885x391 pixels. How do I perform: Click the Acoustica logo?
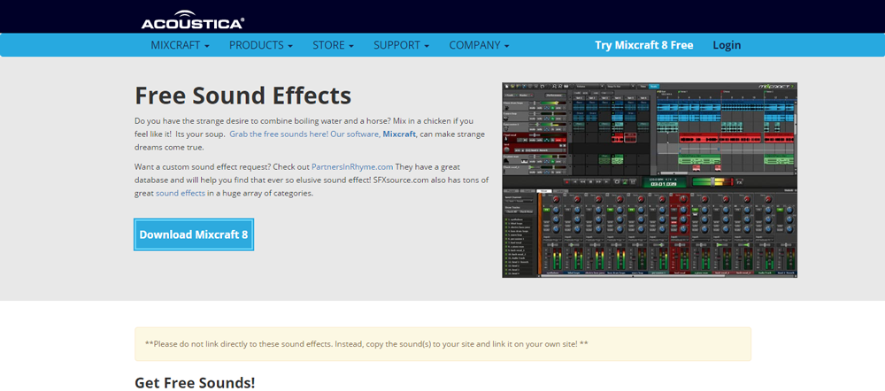[x=192, y=19]
